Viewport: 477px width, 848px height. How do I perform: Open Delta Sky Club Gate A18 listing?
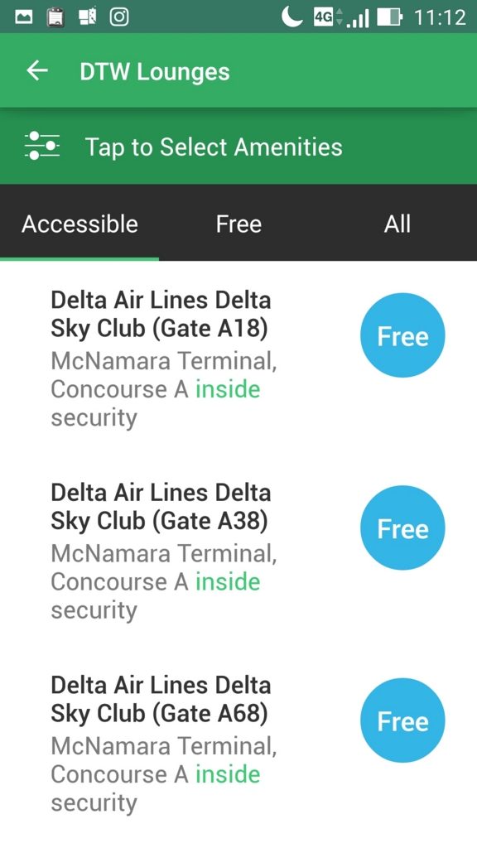click(x=238, y=359)
